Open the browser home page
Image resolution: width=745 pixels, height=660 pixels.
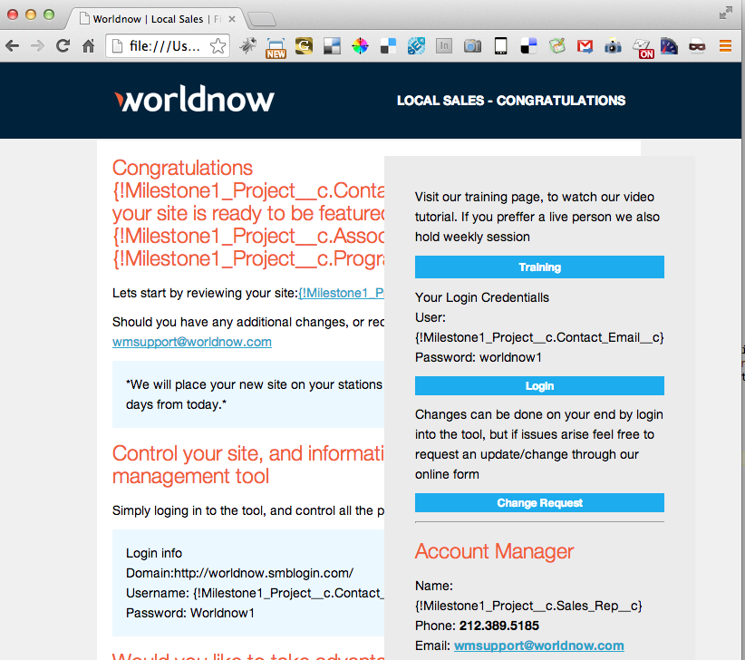coord(89,46)
